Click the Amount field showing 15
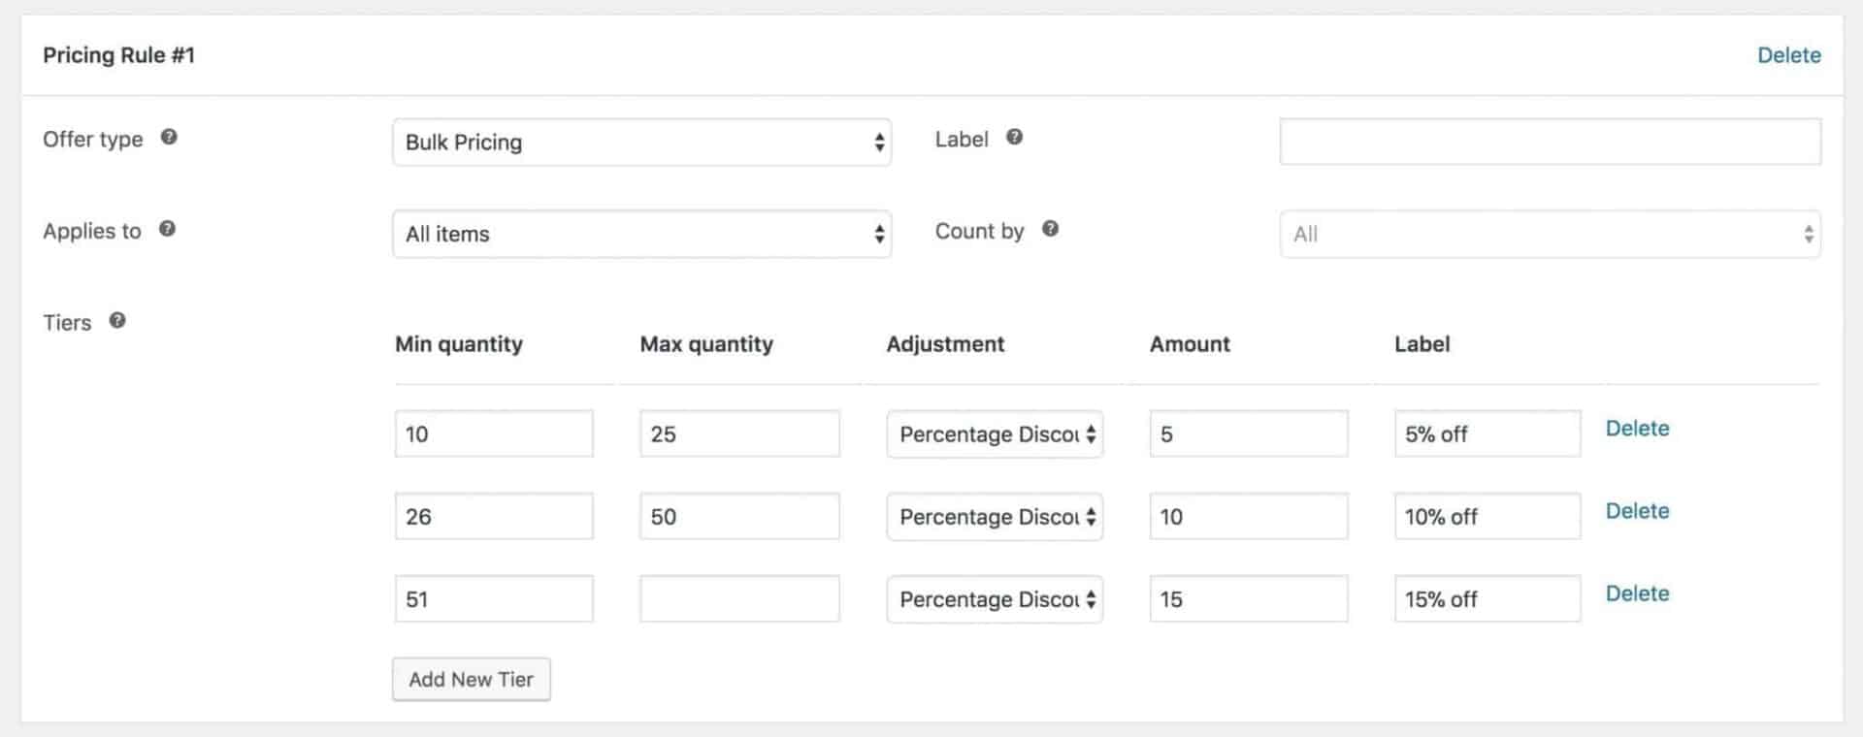Image resolution: width=1863 pixels, height=737 pixels. click(x=1249, y=598)
